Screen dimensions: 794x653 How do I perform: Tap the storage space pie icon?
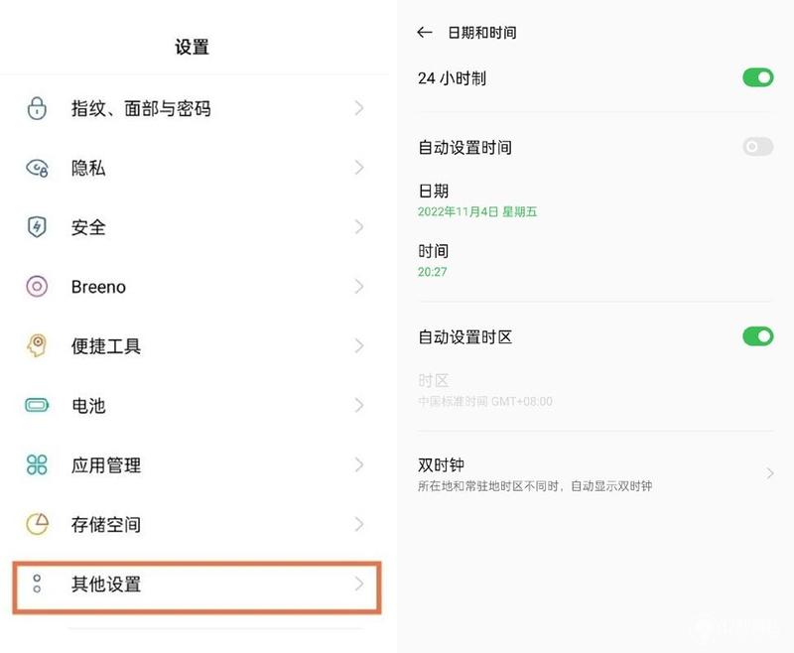(37, 524)
